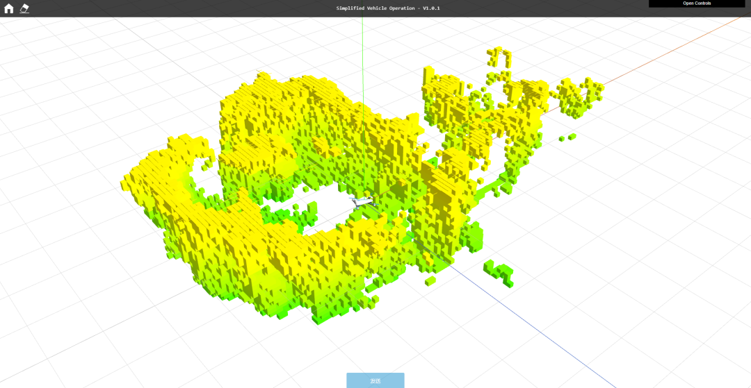Click the far-right yellow voxel cluster

(x=581, y=92)
